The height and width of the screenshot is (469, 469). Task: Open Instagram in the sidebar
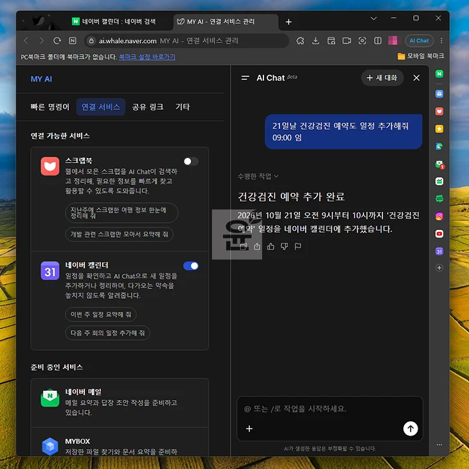click(439, 217)
